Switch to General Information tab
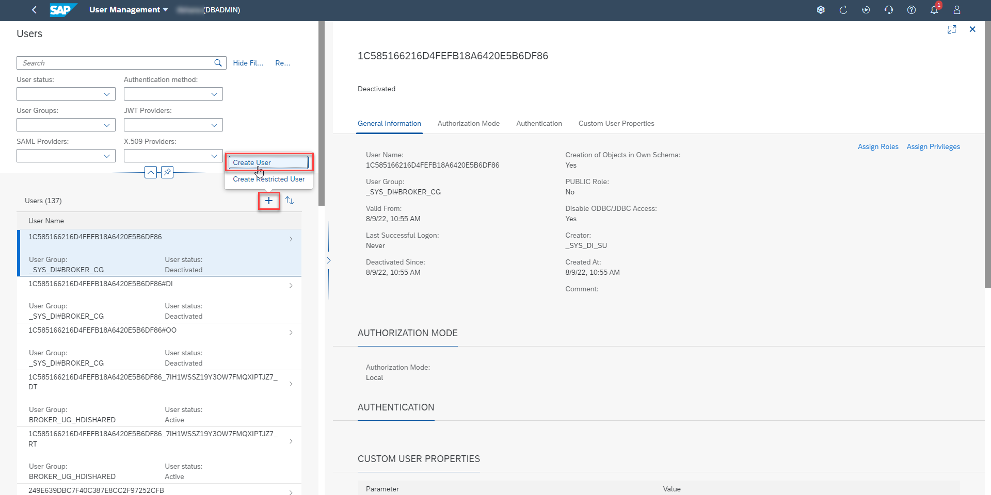Image resolution: width=991 pixels, height=495 pixels. [x=389, y=124]
